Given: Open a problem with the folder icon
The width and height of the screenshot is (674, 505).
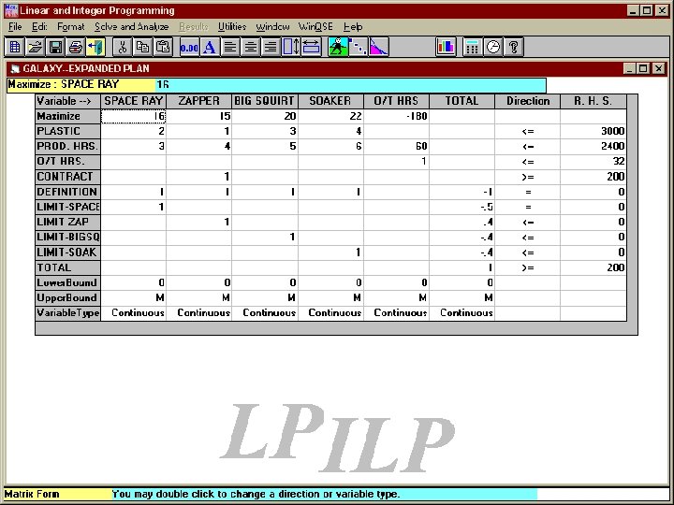Looking at the screenshot, I should [x=36, y=47].
